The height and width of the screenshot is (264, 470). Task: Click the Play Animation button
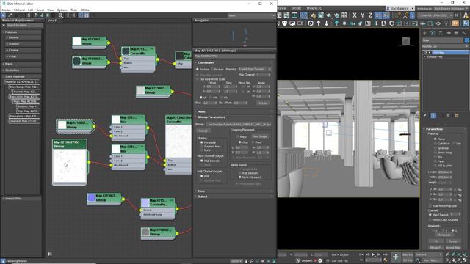click(373, 254)
